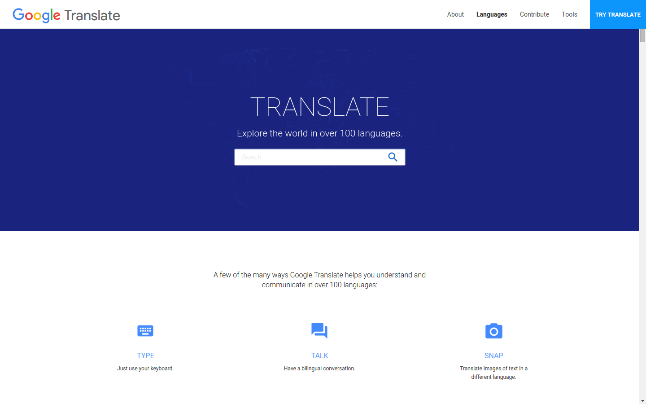Focus the Search text field
This screenshot has width=646, height=404.
click(310, 157)
